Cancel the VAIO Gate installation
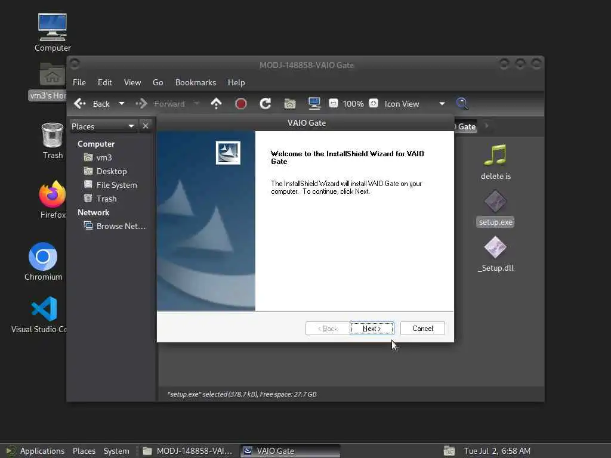 click(422, 329)
